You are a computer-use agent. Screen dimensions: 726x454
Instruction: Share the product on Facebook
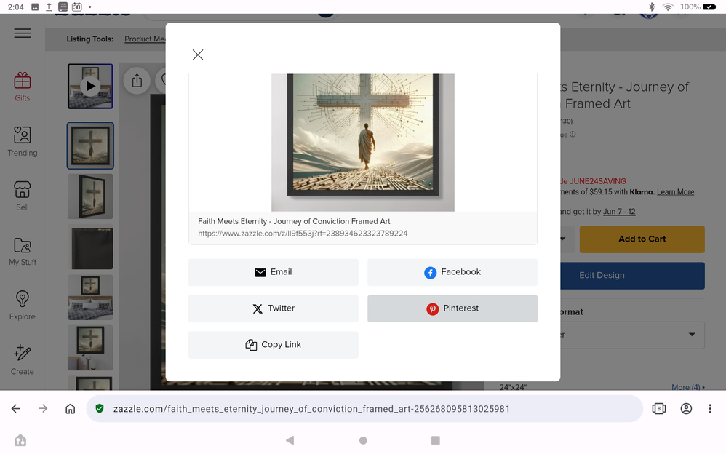pyautogui.click(x=452, y=272)
